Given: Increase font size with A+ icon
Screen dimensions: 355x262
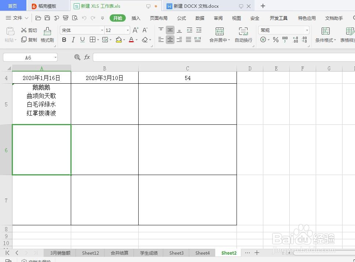Looking at the screenshot, I should pyautogui.click(x=135, y=30).
